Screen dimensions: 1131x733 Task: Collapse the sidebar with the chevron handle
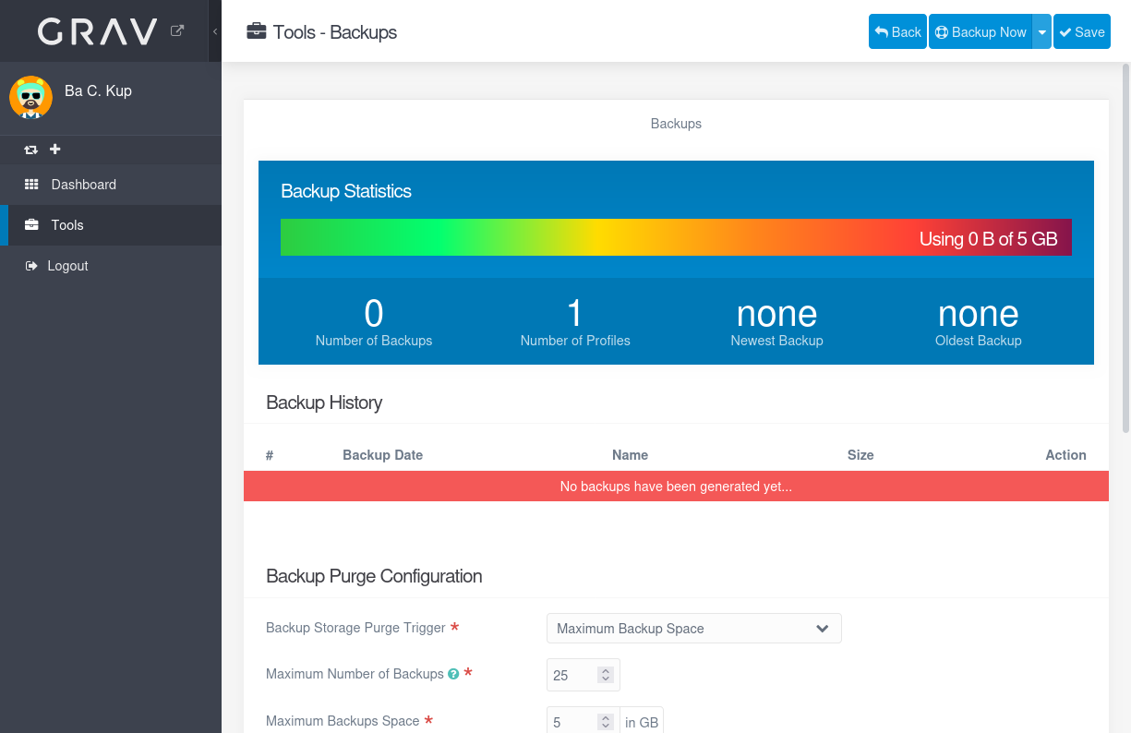(x=215, y=31)
